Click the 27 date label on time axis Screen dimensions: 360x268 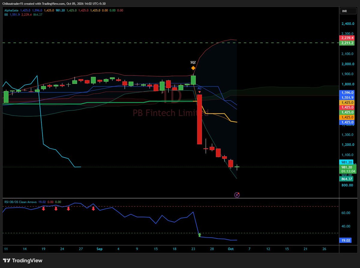[81, 249]
